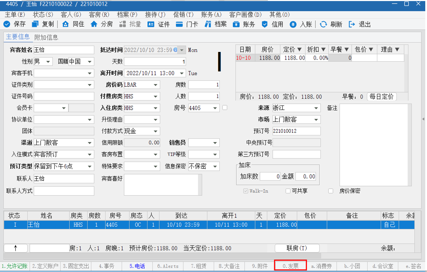Click the 第三方预订号 input field
Viewport: 427px width, 272px height.
tap(297, 154)
